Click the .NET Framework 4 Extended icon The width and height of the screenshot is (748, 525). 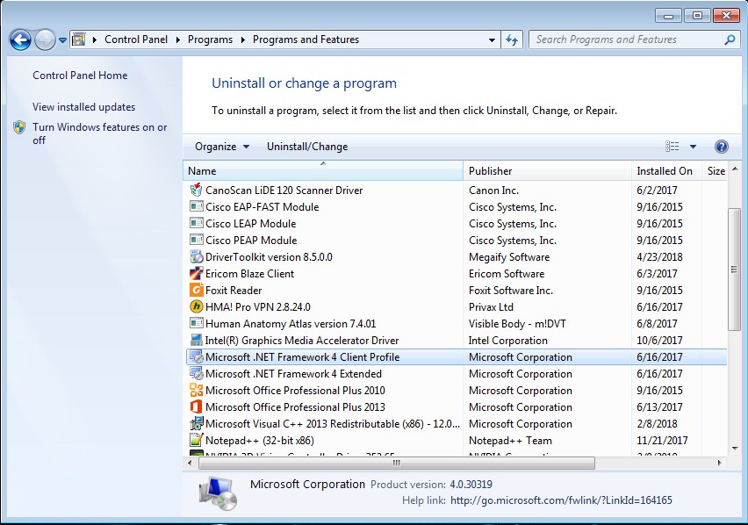pos(196,373)
